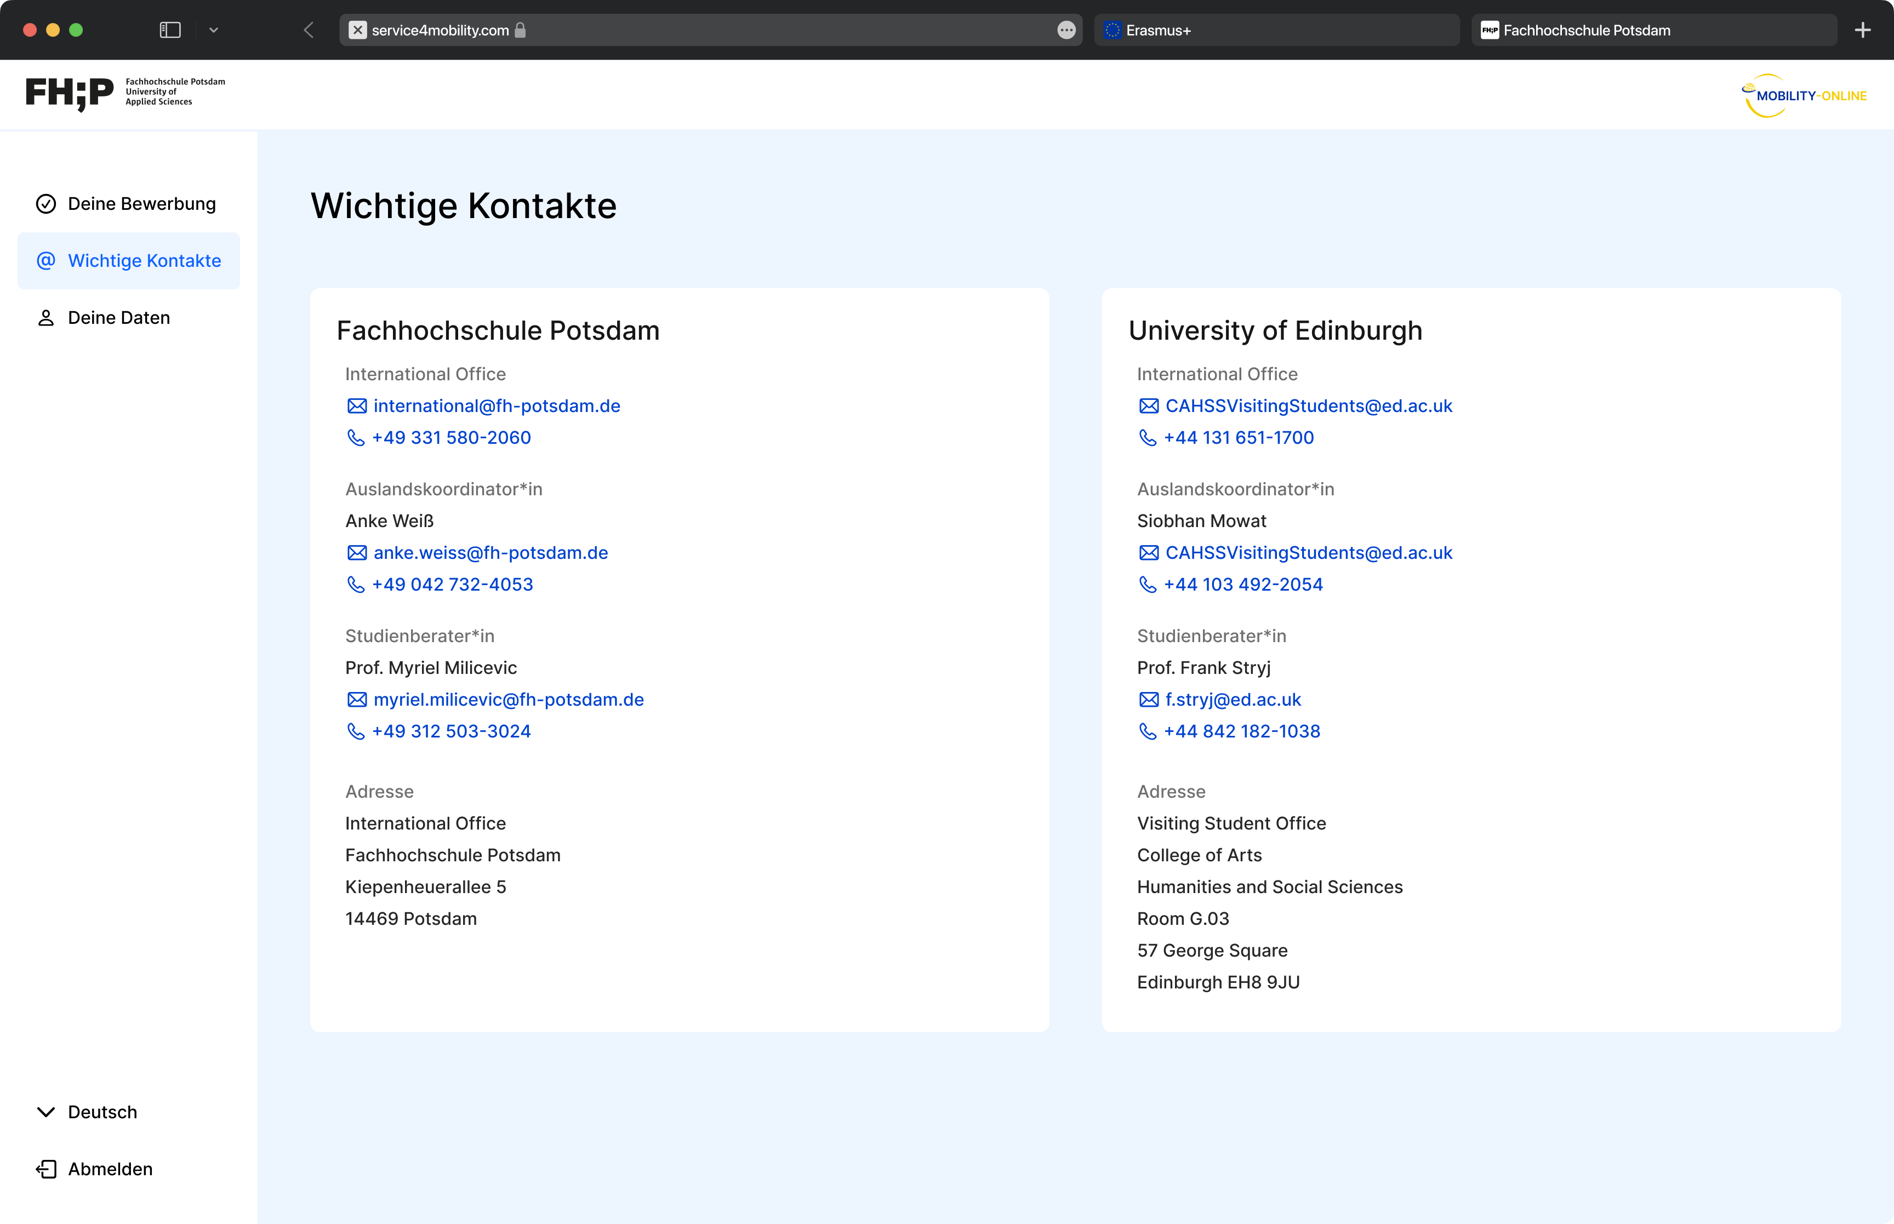Open a new browser tab

point(1862,30)
